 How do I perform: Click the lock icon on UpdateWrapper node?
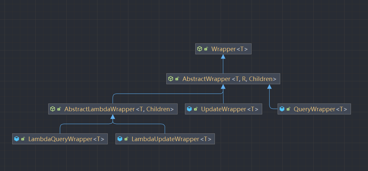pyautogui.click(x=196, y=109)
